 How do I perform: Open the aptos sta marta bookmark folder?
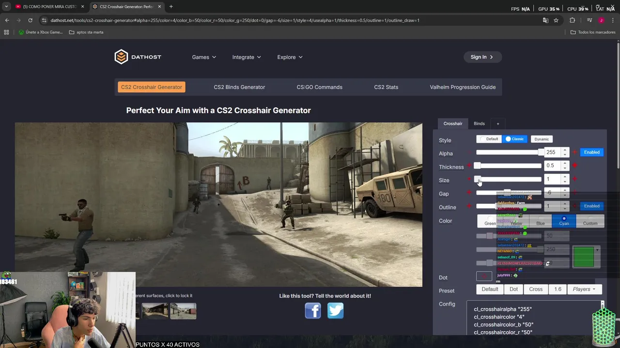click(x=86, y=32)
